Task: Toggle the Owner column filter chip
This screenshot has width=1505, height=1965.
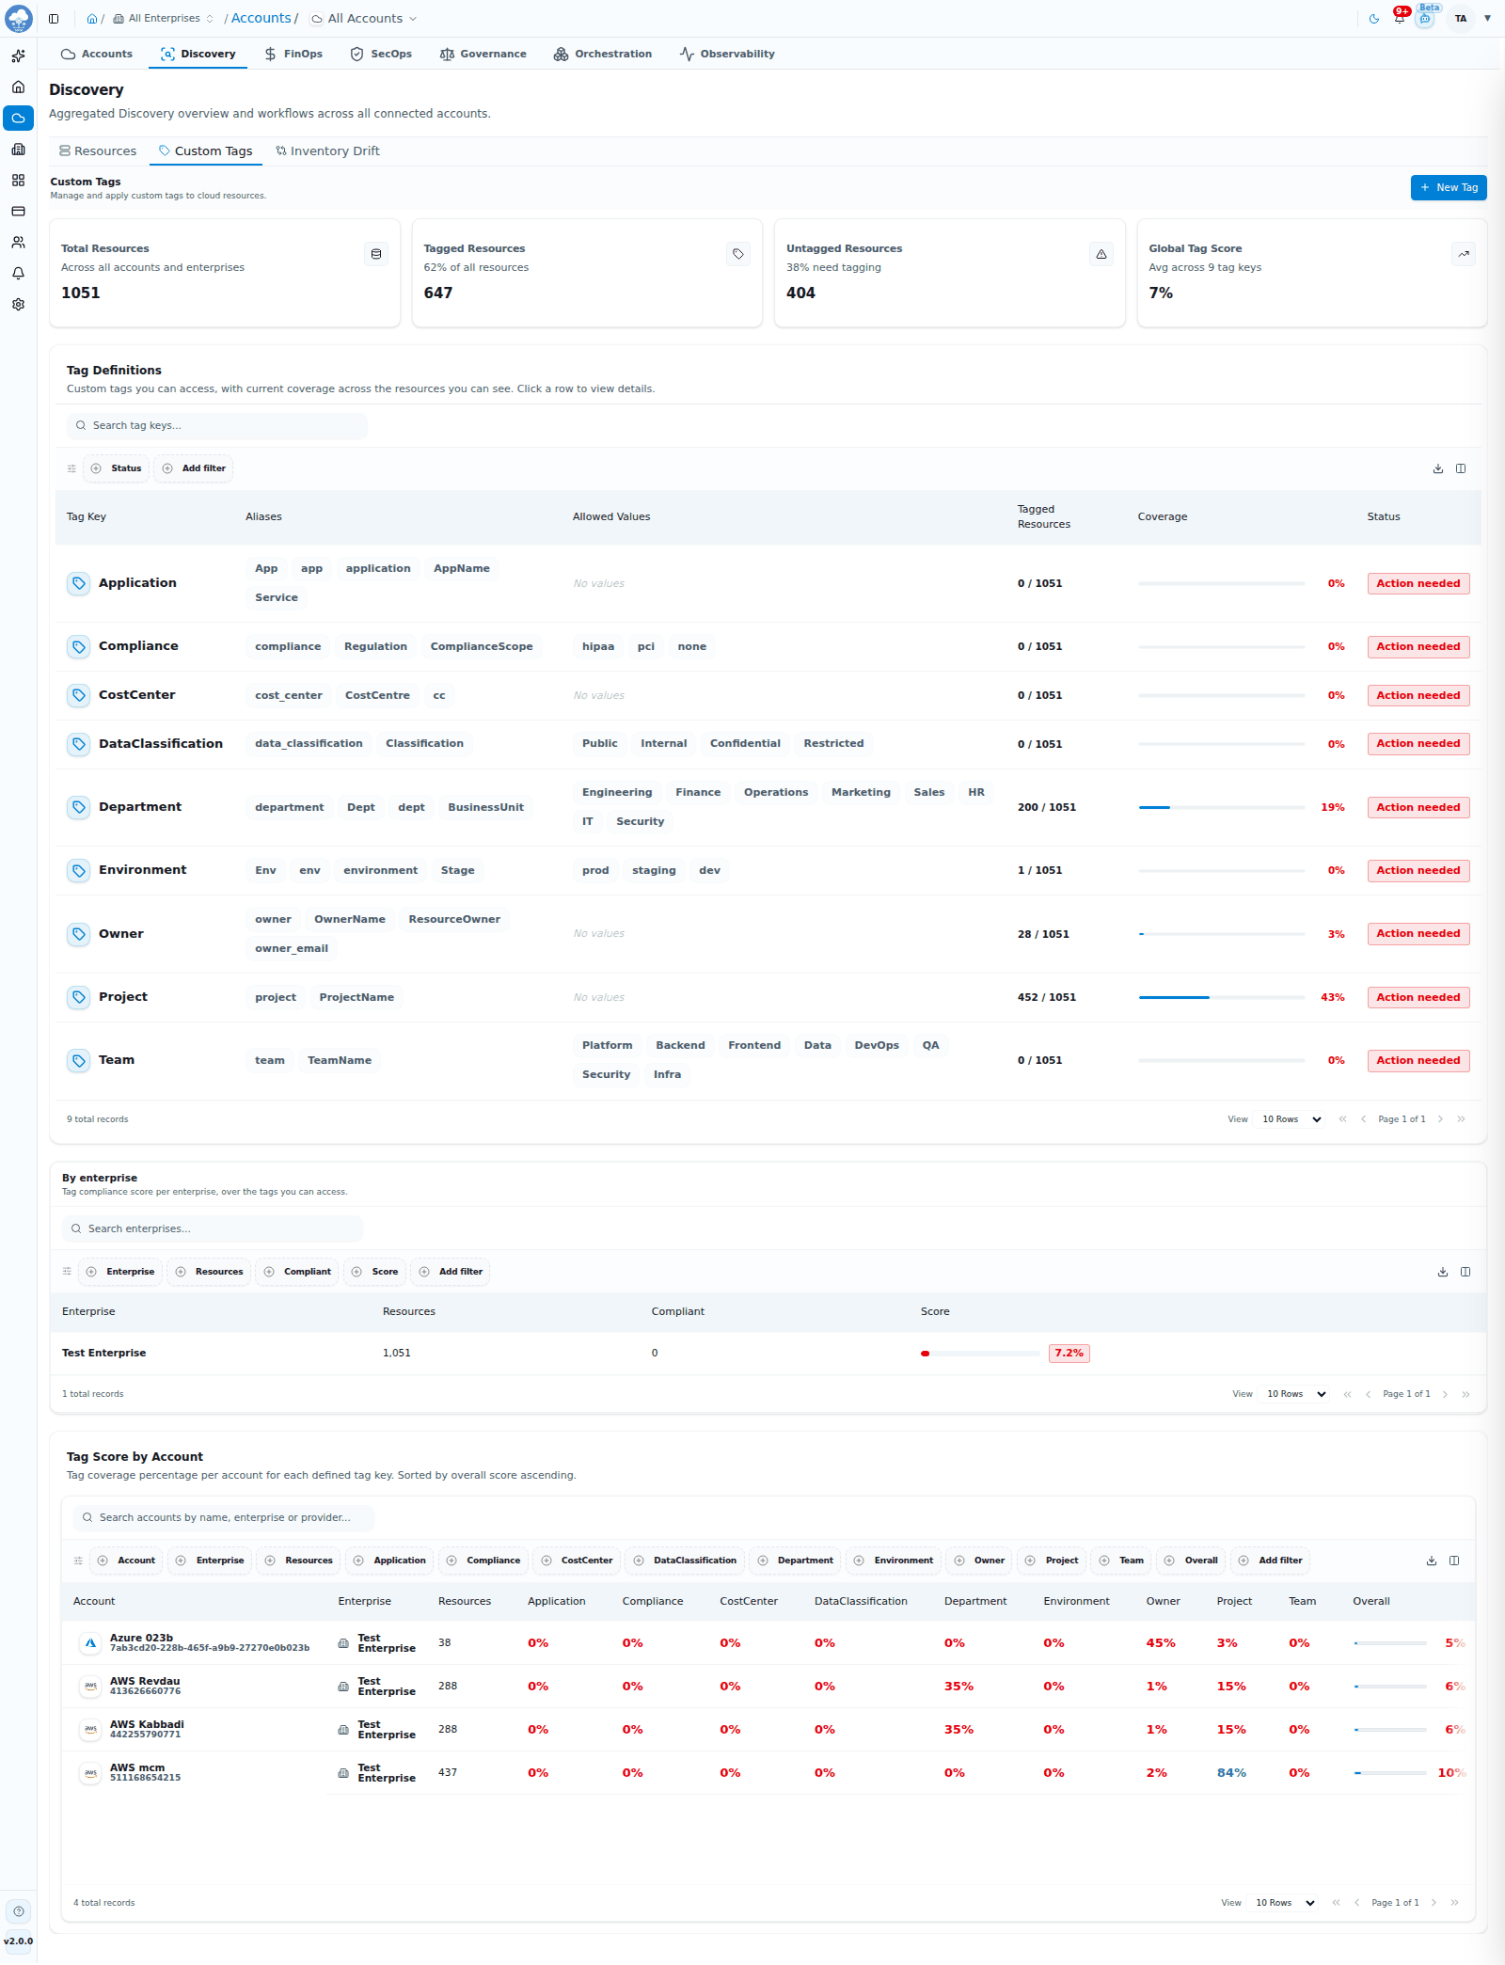Action: [x=979, y=1561]
